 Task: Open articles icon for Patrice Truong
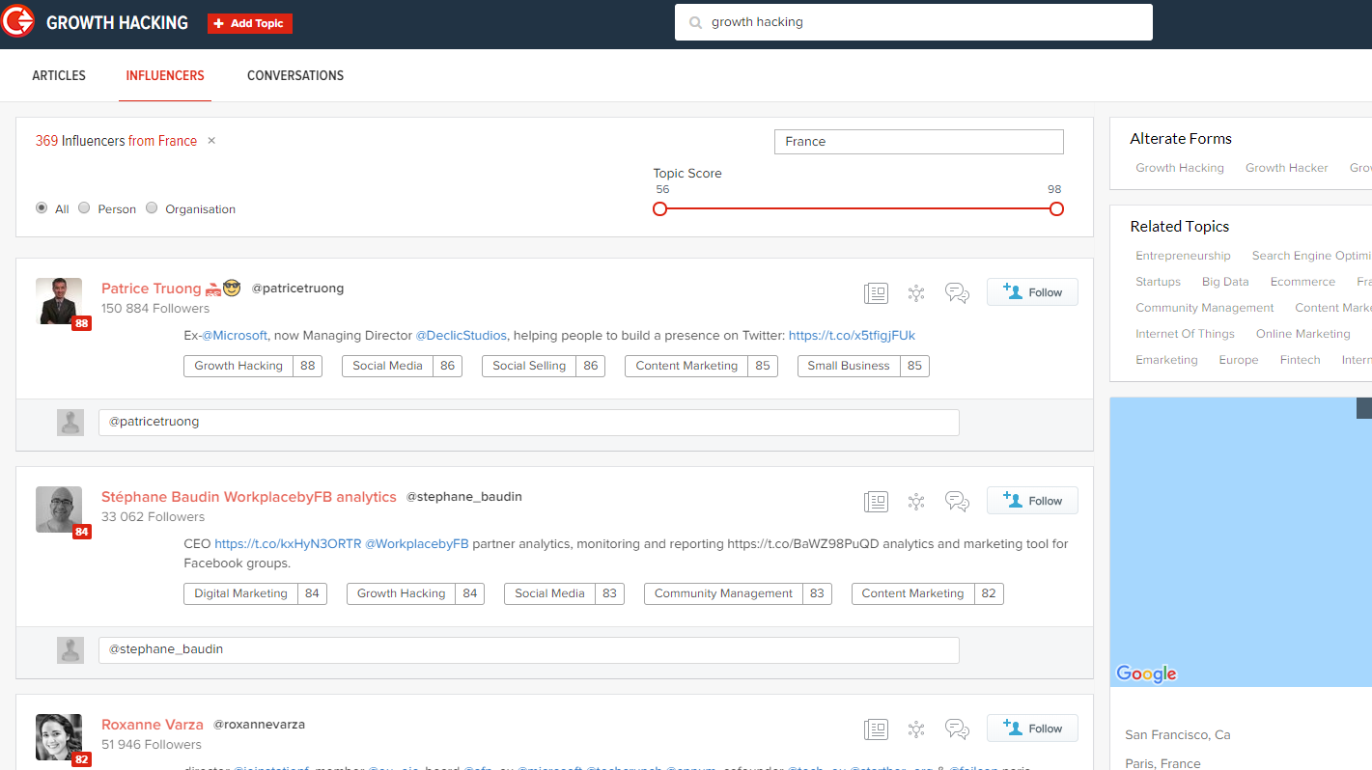point(876,293)
